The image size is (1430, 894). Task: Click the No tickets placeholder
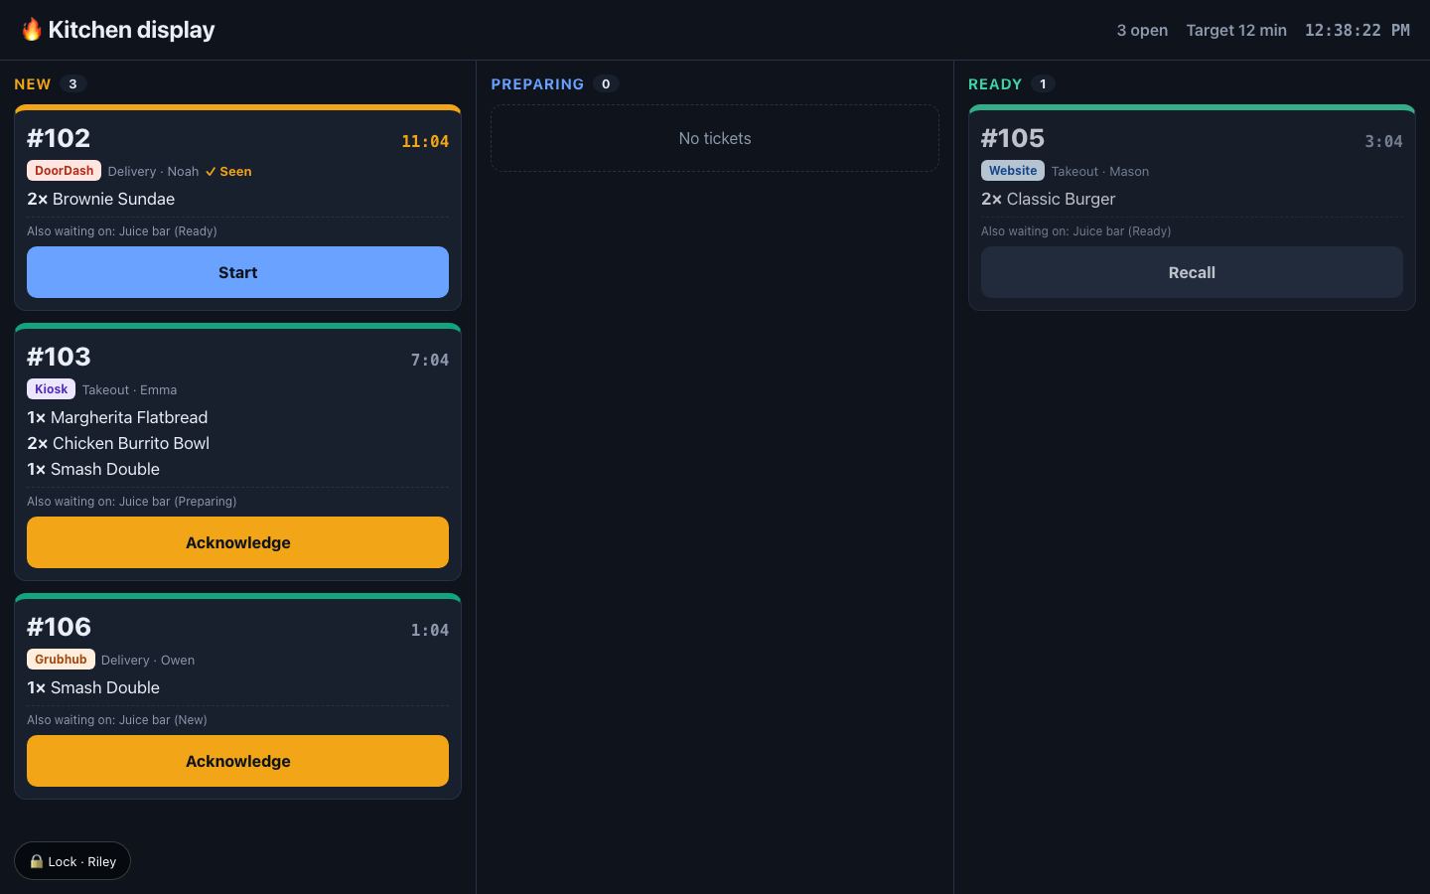click(x=715, y=138)
